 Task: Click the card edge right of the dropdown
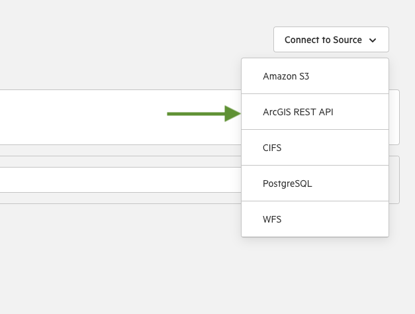(x=394, y=117)
